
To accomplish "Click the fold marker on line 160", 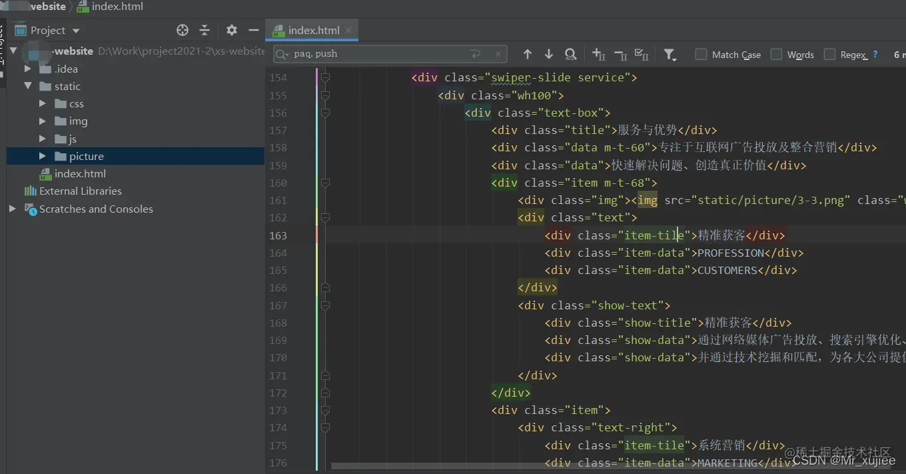I will tap(325, 183).
